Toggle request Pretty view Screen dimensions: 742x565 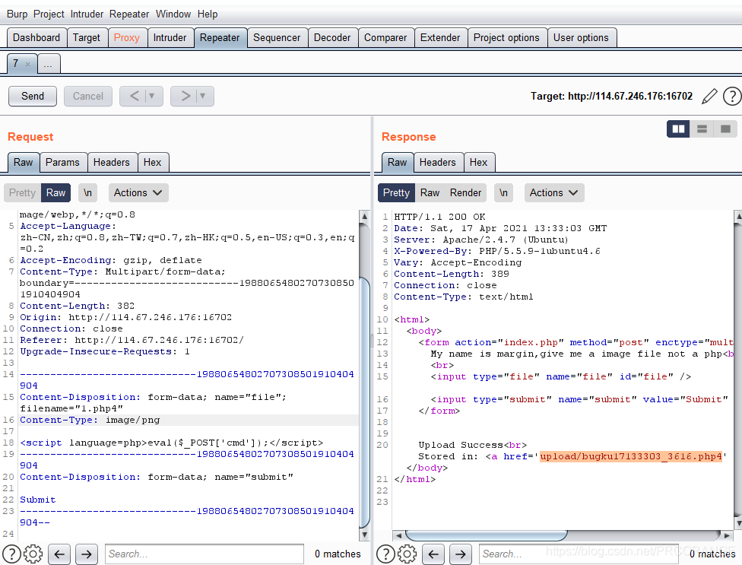point(22,193)
